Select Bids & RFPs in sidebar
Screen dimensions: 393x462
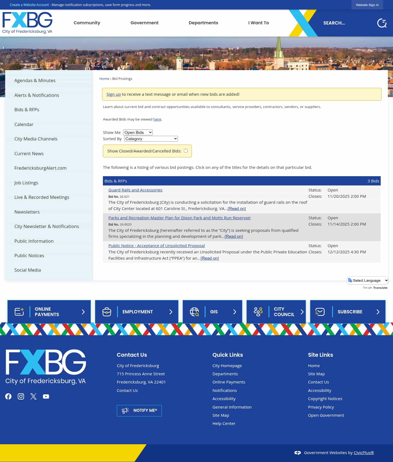pos(27,110)
